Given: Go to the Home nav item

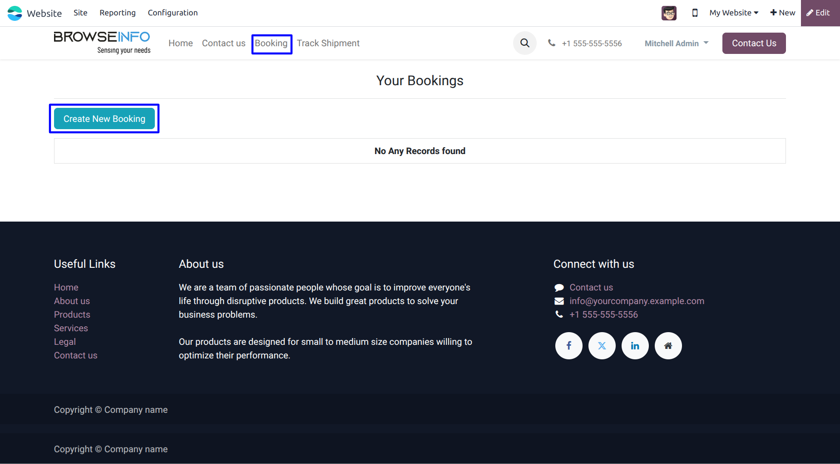Looking at the screenshot, I should coord(181,43).
